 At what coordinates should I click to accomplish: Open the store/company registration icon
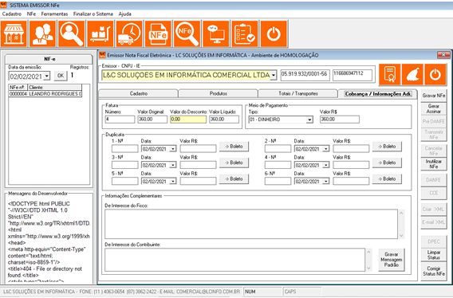14,34
